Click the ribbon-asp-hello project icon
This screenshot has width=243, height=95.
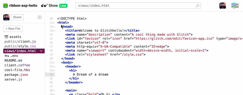pyautogui.click(x=6, y=6)
